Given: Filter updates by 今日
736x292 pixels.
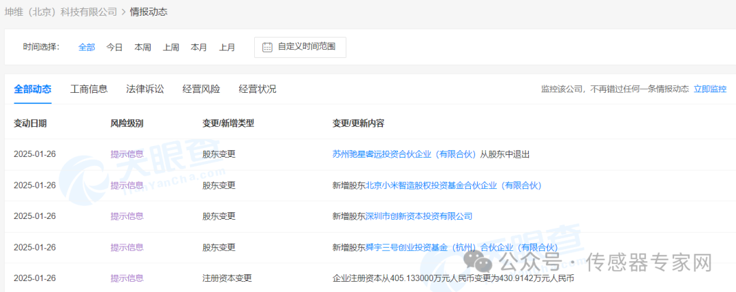Looking at the screenshot, I should (114, 47).
